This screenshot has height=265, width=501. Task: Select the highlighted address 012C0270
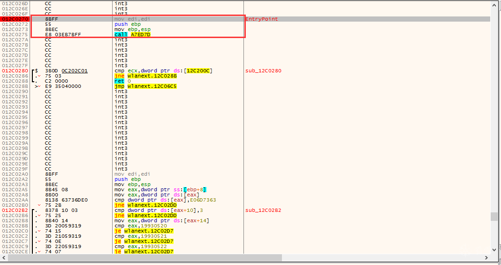point(15,19)
